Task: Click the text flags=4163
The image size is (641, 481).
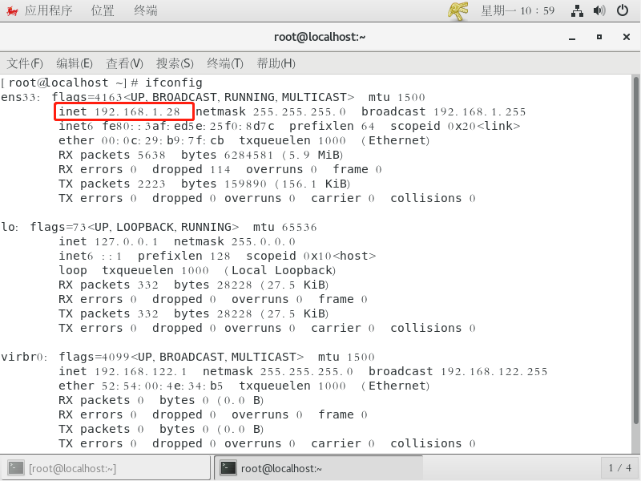Action: [87, 97]
